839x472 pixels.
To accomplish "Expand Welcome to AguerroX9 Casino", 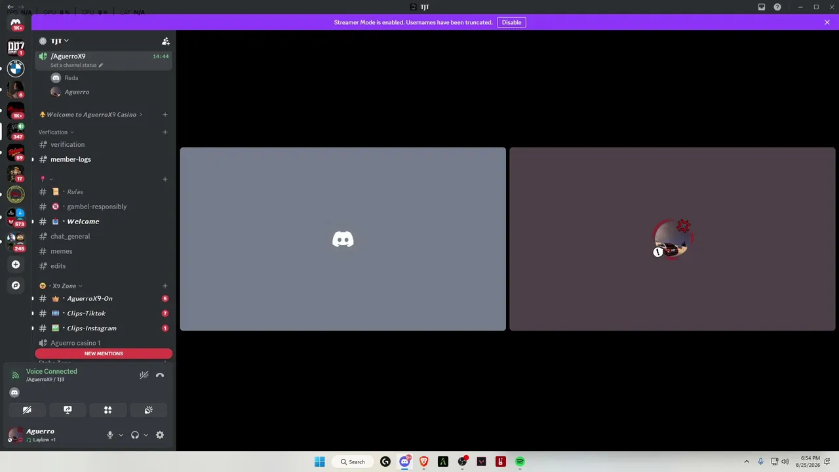I will coord(92,115).
